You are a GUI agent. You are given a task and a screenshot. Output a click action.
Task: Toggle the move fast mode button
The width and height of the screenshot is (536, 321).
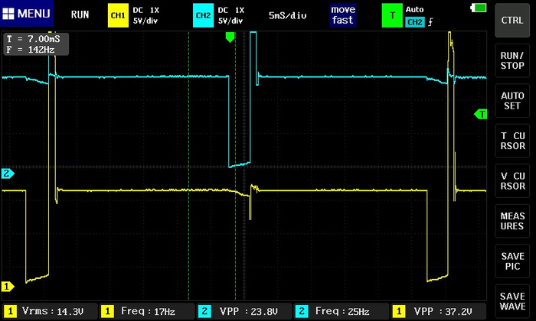point(343,15)
